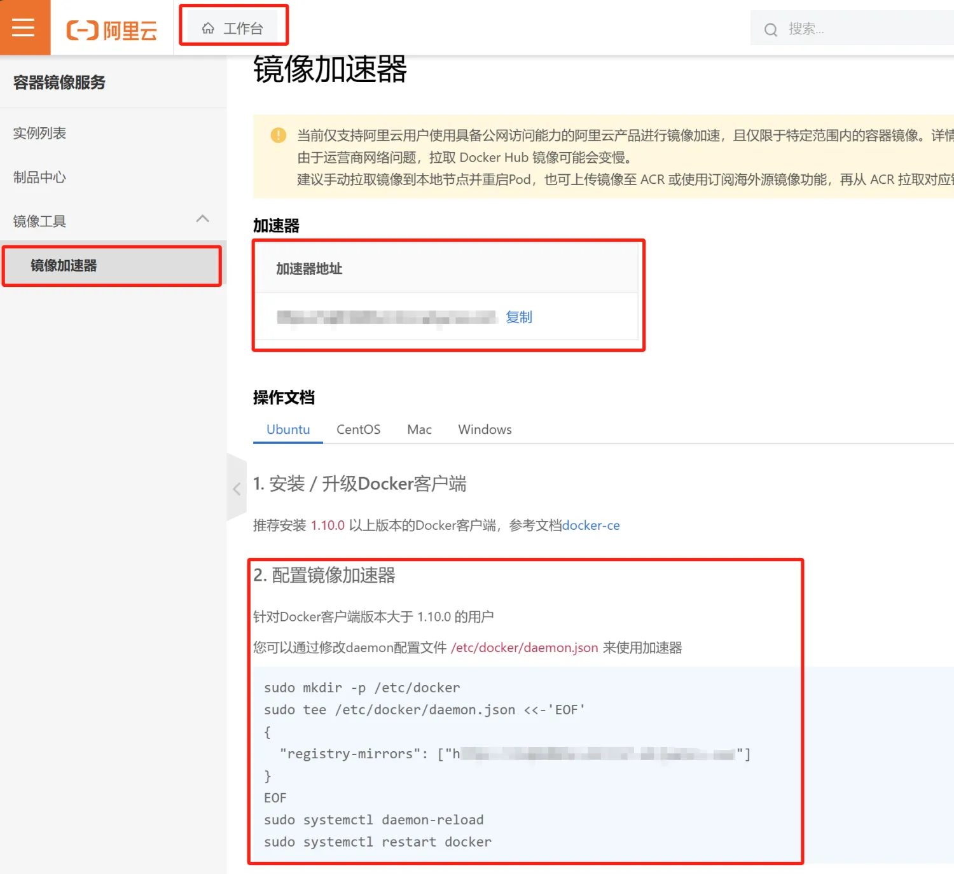Switch to the Ubuntu tab

point(288,429)
